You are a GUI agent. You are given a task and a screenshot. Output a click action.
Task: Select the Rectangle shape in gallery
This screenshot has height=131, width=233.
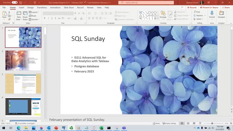[x=149, y=13]
